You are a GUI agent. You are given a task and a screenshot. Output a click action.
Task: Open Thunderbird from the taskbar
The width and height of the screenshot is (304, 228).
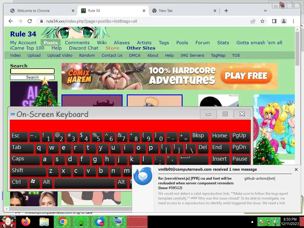tap(99, 222)
